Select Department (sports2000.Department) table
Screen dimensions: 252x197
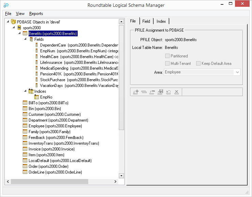coord(58,120)
